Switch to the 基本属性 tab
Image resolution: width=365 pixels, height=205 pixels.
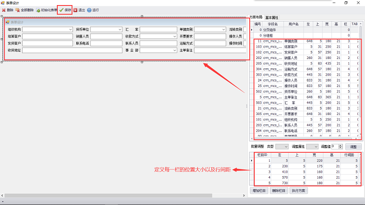tap(272, 18)
